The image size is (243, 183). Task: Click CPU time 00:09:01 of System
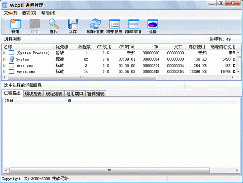pos(127,59)
